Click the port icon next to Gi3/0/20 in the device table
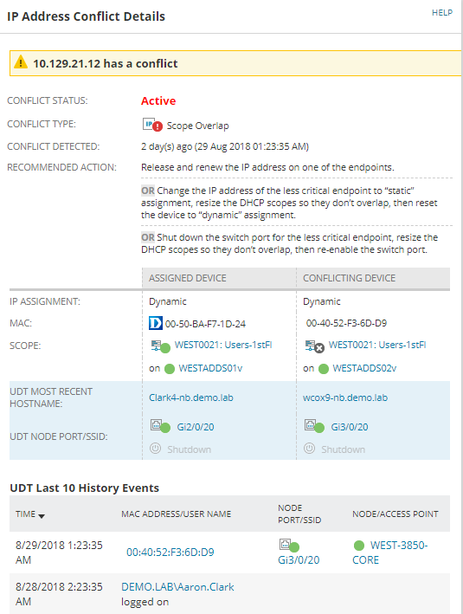 click(x=315, y=426)
